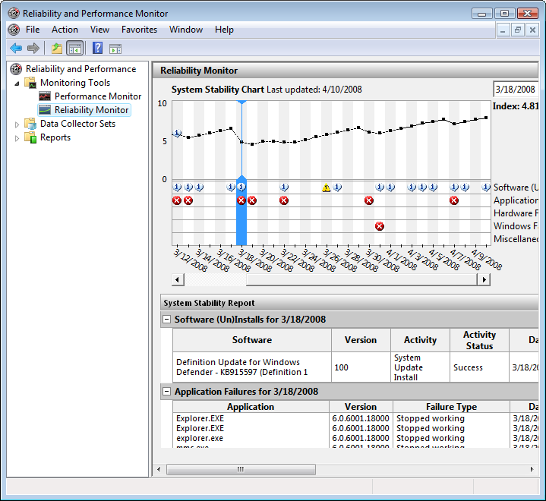Toggle the Show/Hide Action Pane icon
Screen dimensions: 546x501
click(x=115, y=49)
